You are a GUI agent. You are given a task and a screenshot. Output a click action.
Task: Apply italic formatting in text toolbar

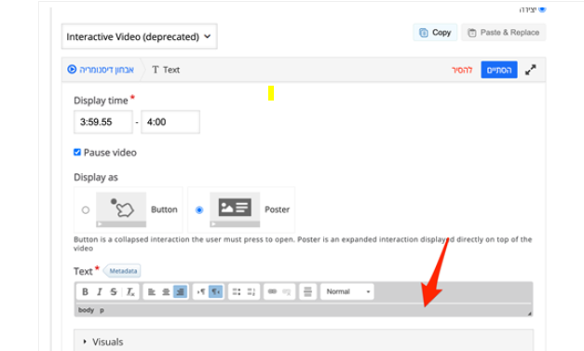(100, 291)
